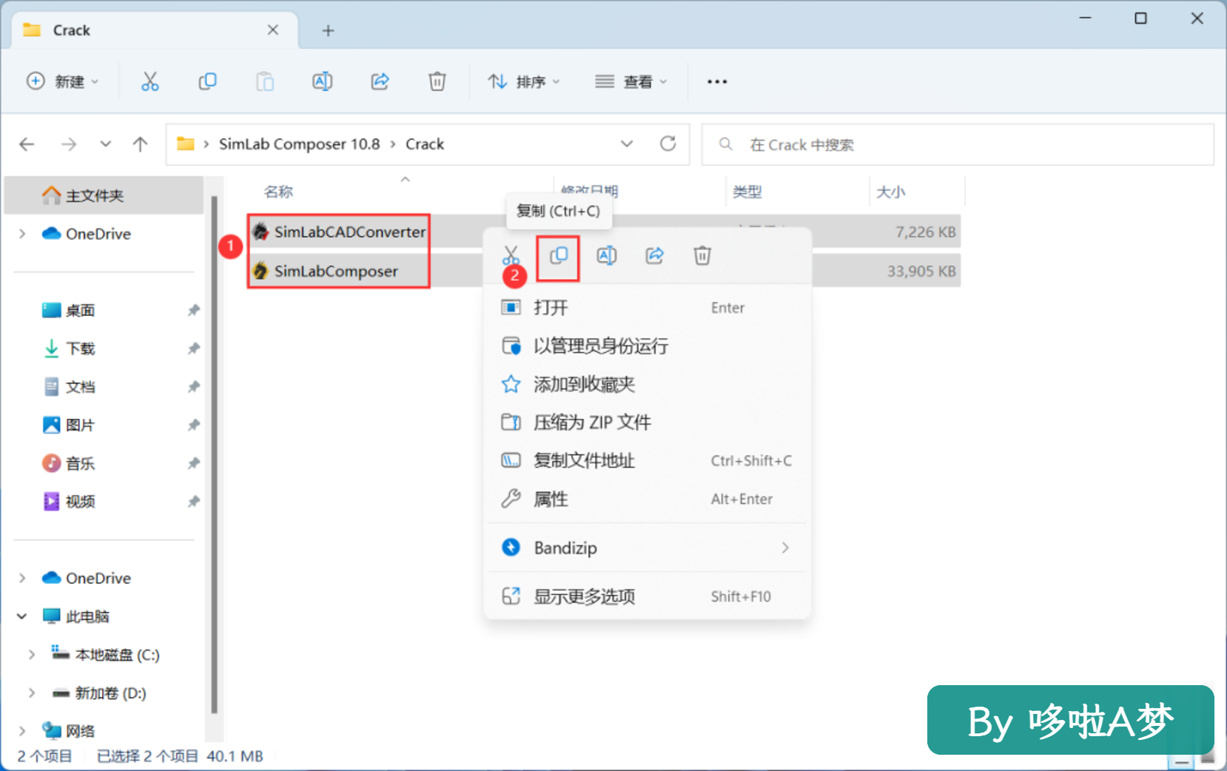Open 主文件夹 in sidebar
The height and width of the screenshot is (771, 1227).
click(104, 195)
